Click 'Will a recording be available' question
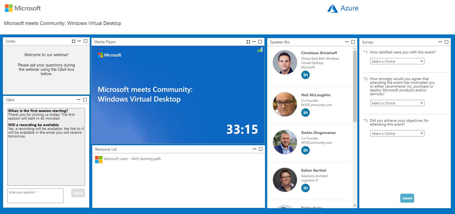This screenshot has height=214, width=455. pyautogui.click(x=34, y=125)
